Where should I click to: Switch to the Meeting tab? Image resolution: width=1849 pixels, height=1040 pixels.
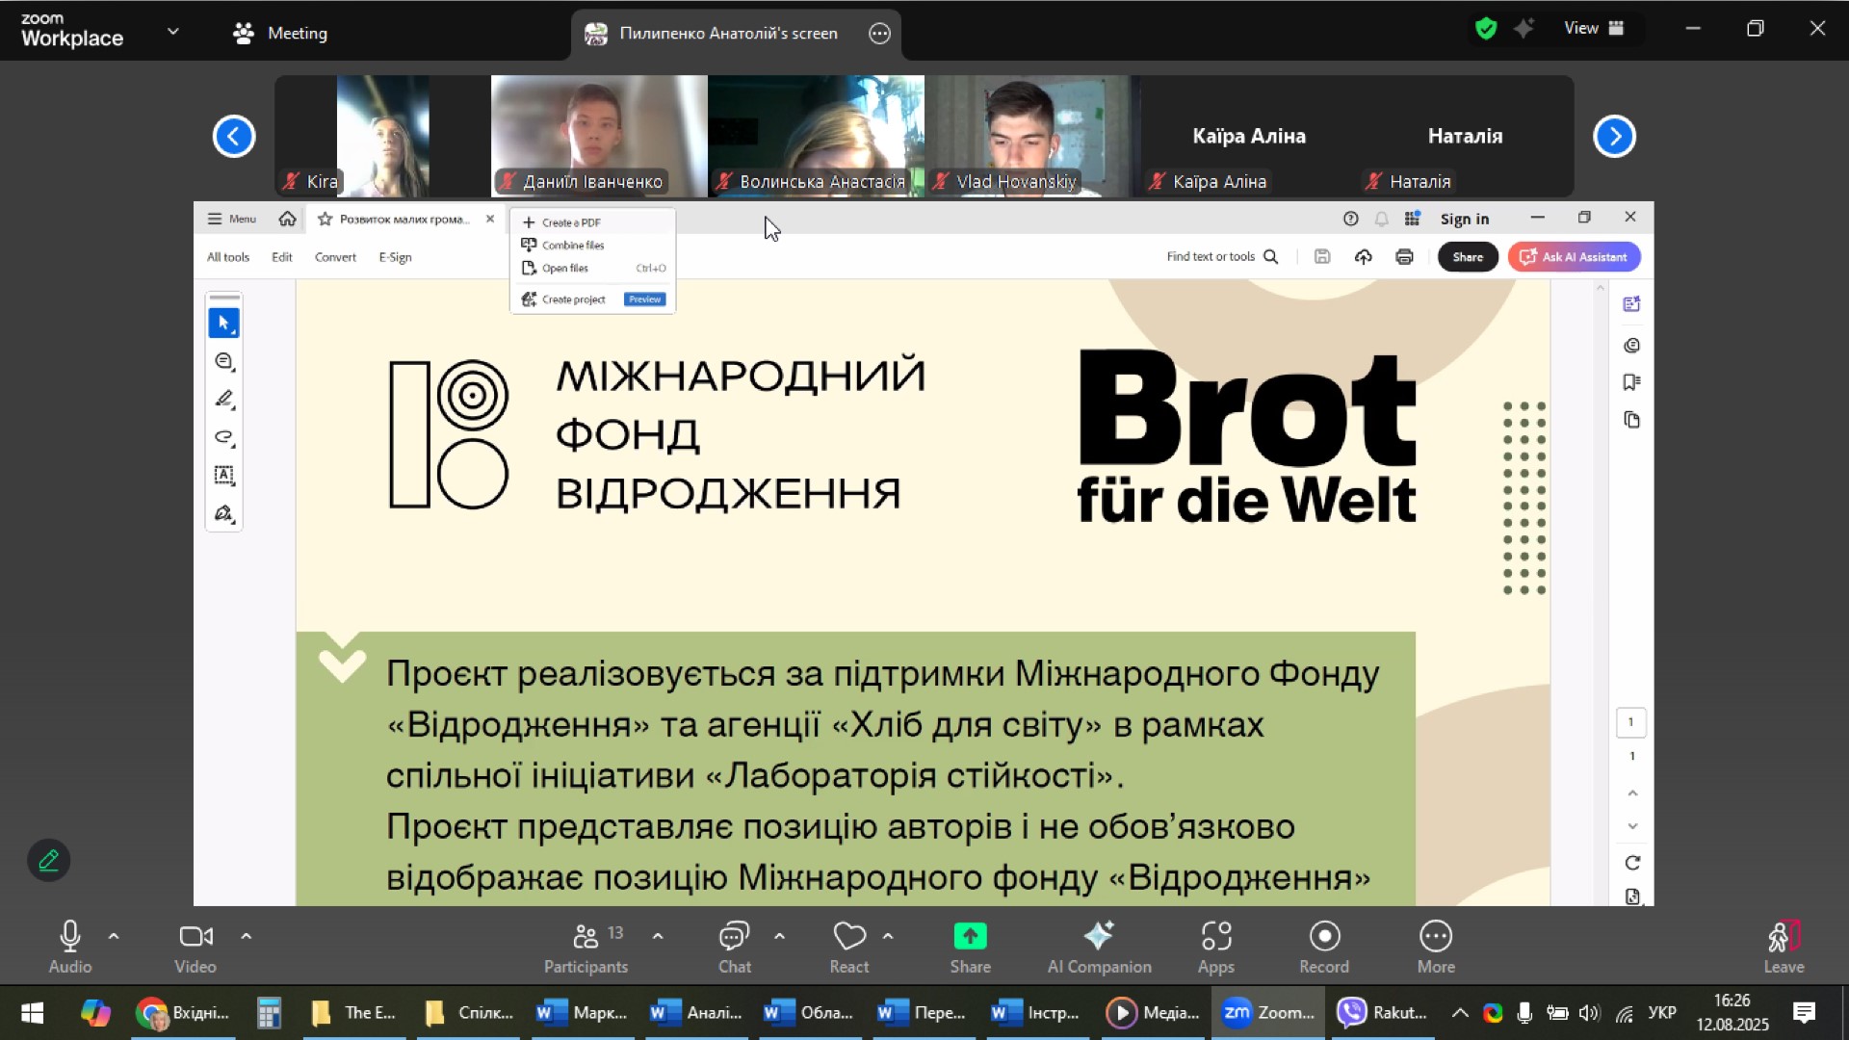(280, 33)
